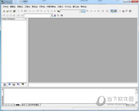Open the 外围设备(R) menu
Image resolution: width=139 pixels, height=111 pixels.
pyautogui.click(x=51, y=7)
